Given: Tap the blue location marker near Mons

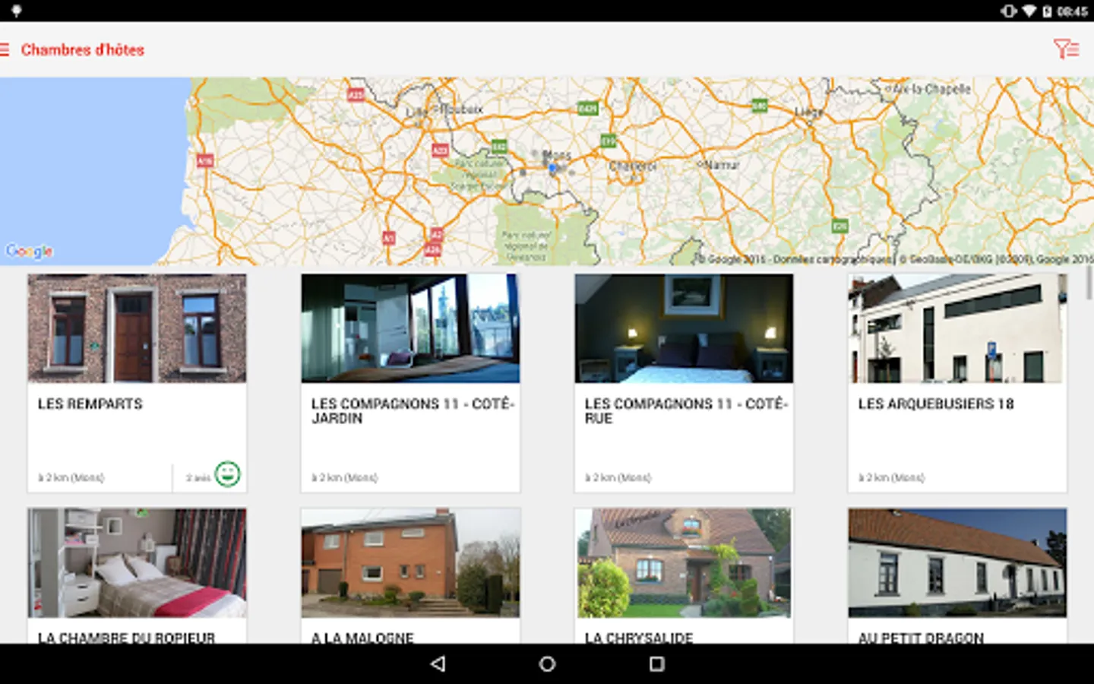Looking at the screenshot, I should [x=553, y=168].
